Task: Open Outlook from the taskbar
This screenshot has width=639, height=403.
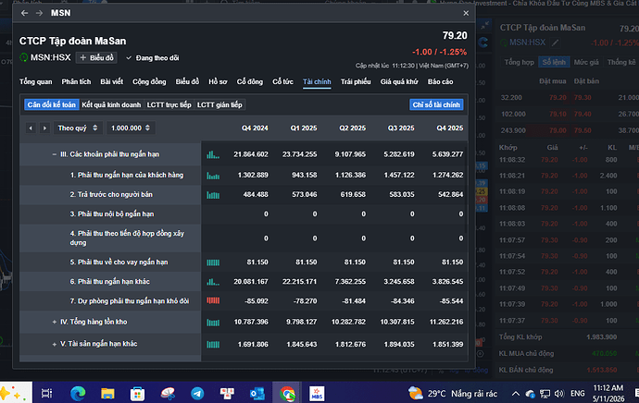Action: 257,393
